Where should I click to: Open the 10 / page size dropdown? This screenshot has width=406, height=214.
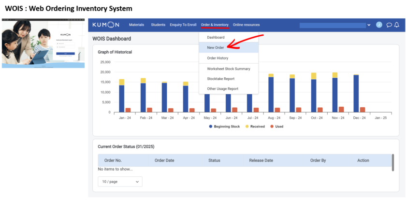pos(120,182)
